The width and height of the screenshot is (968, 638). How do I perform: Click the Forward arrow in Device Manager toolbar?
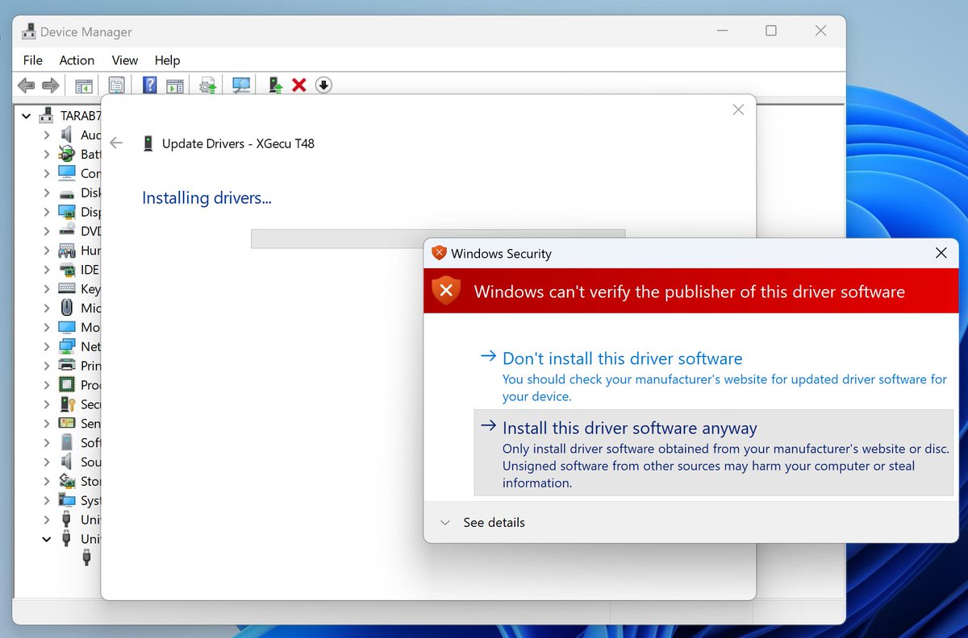coord(51,85)
